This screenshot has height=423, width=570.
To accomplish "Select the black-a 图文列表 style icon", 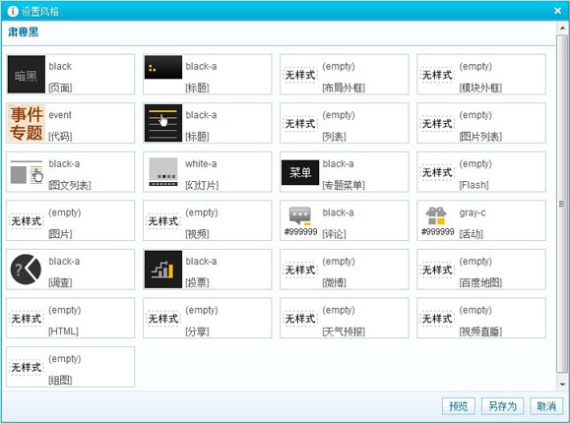I will pos(27,172).
